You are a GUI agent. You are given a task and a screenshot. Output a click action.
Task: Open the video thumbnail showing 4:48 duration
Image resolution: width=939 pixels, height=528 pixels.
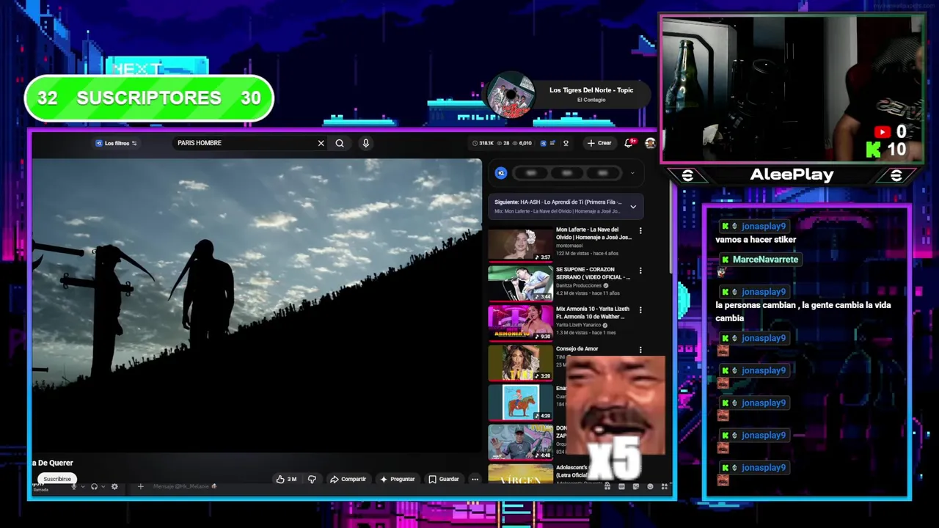[x=520, y=442]
